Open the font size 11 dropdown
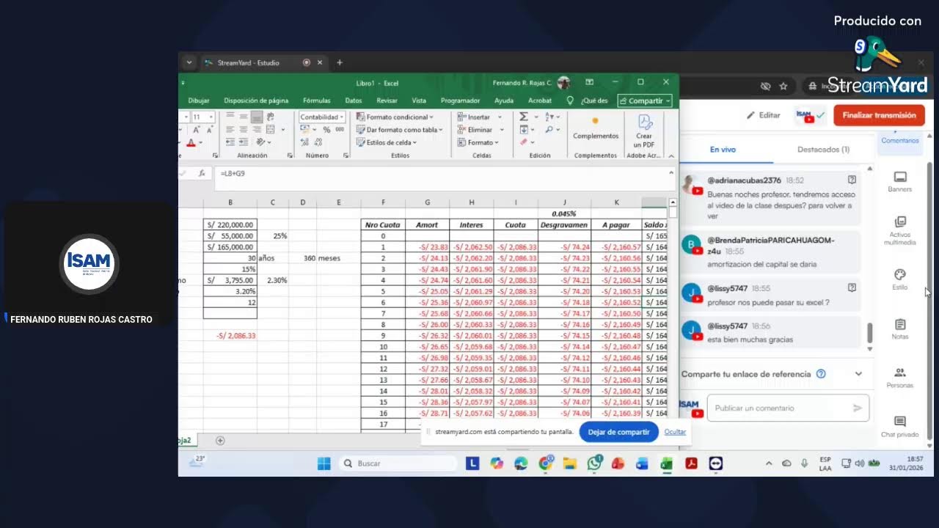939x528 pixels. (211, 117)
